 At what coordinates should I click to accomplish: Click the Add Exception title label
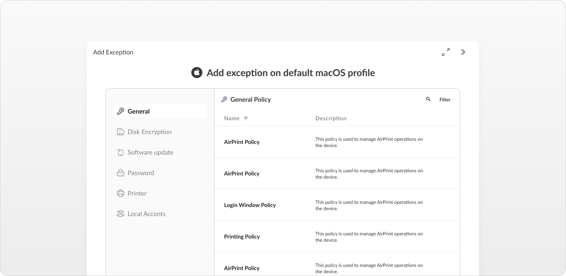[113, 52]
